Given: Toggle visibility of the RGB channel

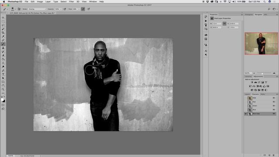Looking at the screenshot, I should [245, 98].
